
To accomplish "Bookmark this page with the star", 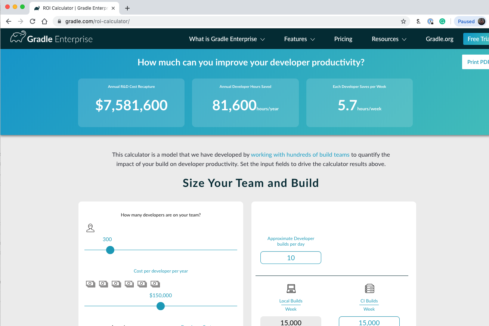I will (403, 22).
